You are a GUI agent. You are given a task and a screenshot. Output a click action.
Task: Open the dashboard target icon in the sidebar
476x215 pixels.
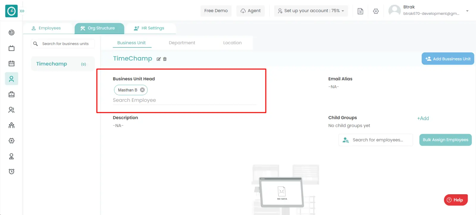pyautogui.click(x=12, y=32)
